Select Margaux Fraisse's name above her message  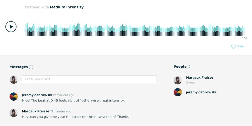35,111
